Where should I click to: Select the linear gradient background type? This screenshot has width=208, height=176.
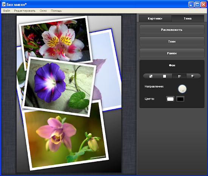coord(179,76)
